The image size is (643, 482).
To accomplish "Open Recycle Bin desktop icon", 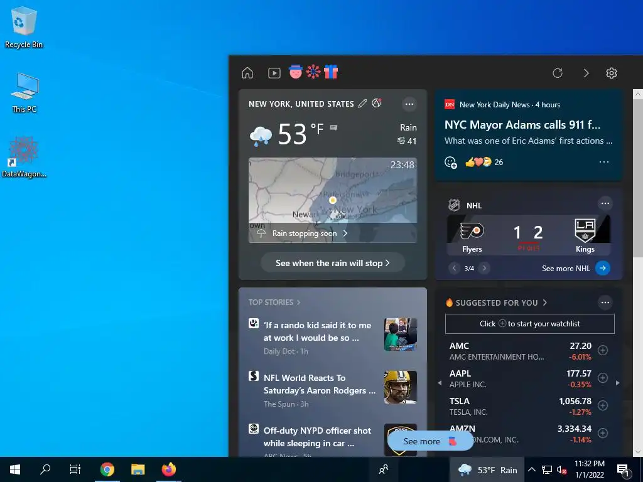I will (x=23, y=28).
